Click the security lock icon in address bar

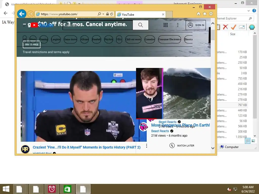tap(107, 14)
